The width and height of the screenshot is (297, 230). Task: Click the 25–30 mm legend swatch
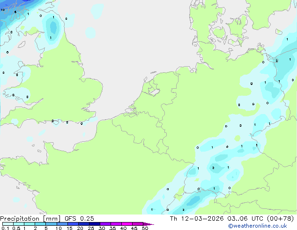pyautogui.click(x=95, y=224)
